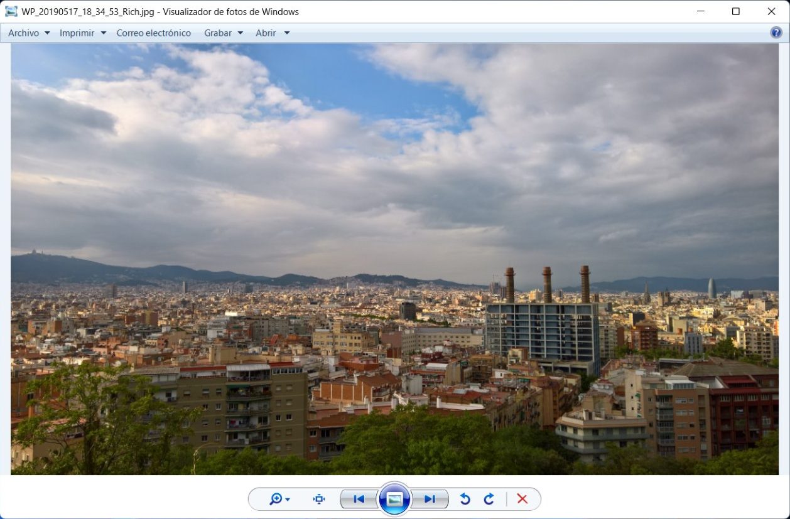790x519 pixels.
Task: Expand the Archivo dropdown arrow
Action: tap(47, 33)
